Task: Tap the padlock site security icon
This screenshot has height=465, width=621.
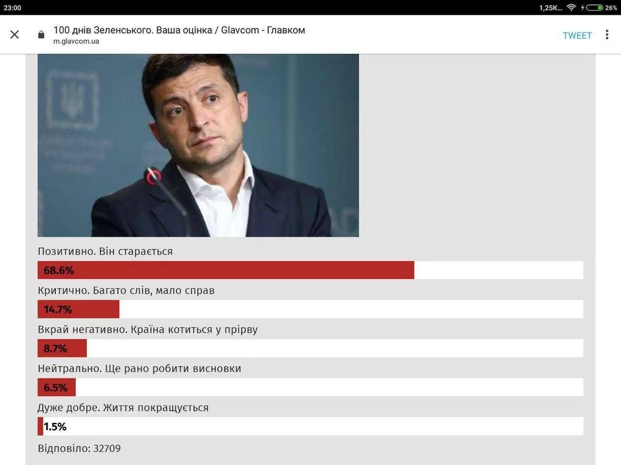Action: (42, 35)
